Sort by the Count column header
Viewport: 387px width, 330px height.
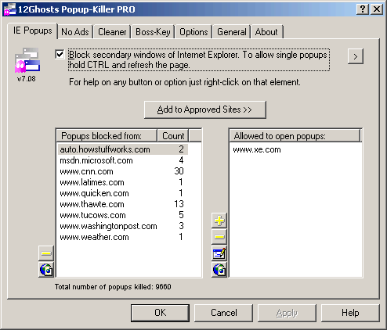coord(172,136)
